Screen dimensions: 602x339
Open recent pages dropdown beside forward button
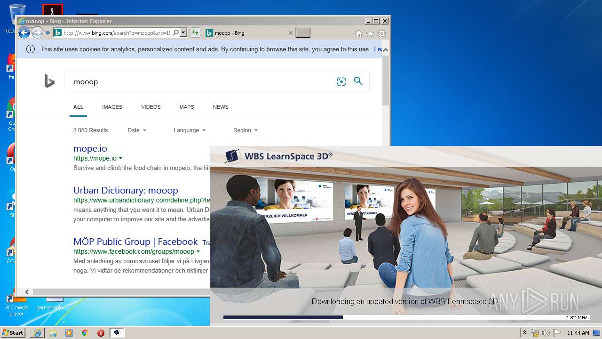48,33
